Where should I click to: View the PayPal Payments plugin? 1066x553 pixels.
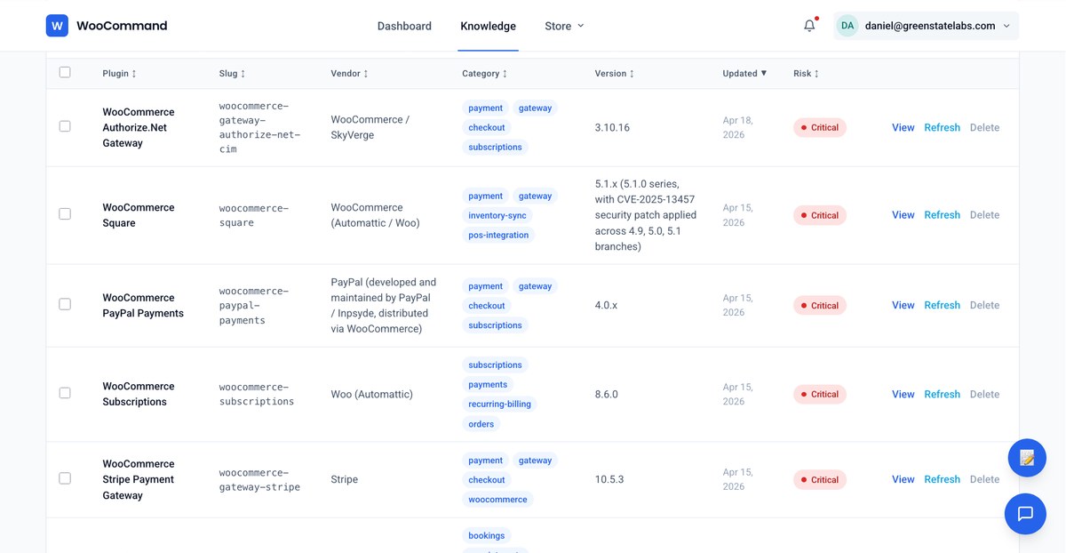pyautogui.click(x=903, y=305)
